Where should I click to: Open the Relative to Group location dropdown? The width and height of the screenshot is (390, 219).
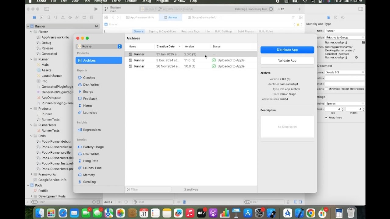point(345,37)
